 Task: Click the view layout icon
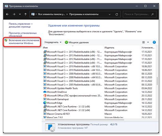click(144, 42)
